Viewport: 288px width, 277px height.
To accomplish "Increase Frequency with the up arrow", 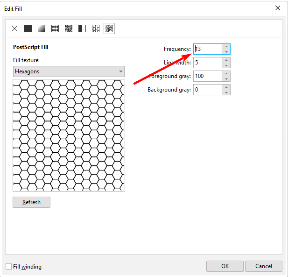I will pyautogui.click(x=226, y=47).
